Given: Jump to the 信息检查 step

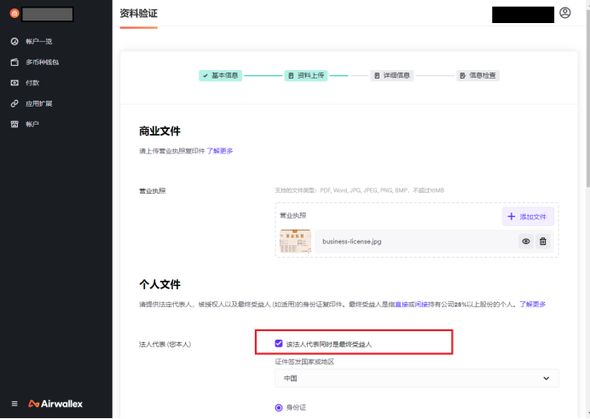Looking at the screenshot, I should 477,75.
